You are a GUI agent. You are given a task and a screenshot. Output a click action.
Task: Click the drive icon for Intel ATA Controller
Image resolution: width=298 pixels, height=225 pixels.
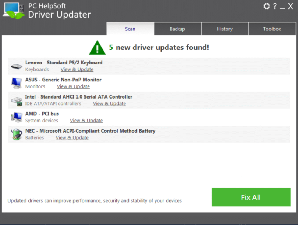16,100
